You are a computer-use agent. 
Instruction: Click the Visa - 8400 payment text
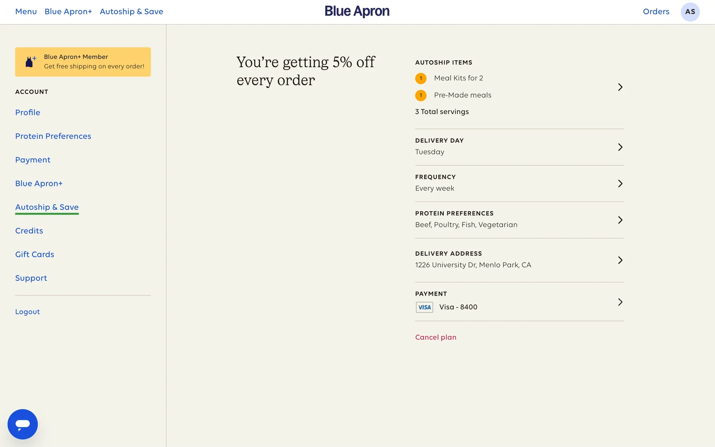[x=458, y=307]
